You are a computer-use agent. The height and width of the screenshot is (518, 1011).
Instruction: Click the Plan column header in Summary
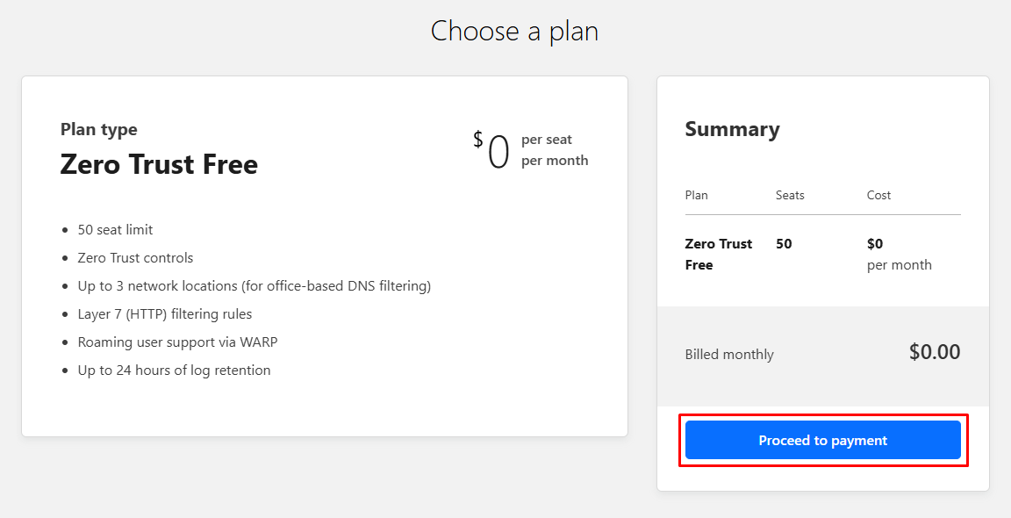pos(696,195)
